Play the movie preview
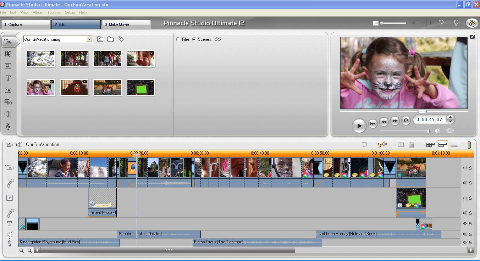Viewport: 480px width, 261px height. click(x=359, y=126)
